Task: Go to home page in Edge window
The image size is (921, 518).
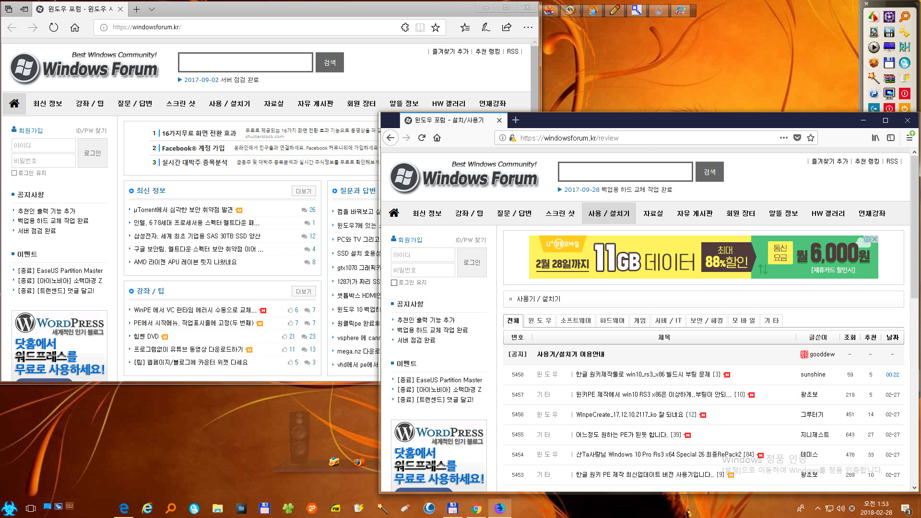Action: pos(75,27)
